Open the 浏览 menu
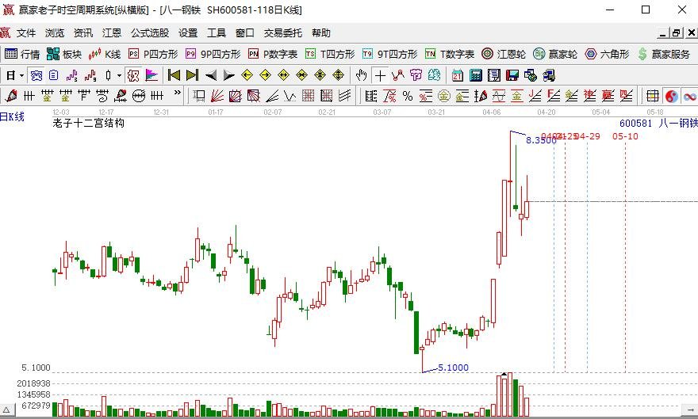Image resolution: width=698 pixels, height=419 pixels. coord(55,33)
